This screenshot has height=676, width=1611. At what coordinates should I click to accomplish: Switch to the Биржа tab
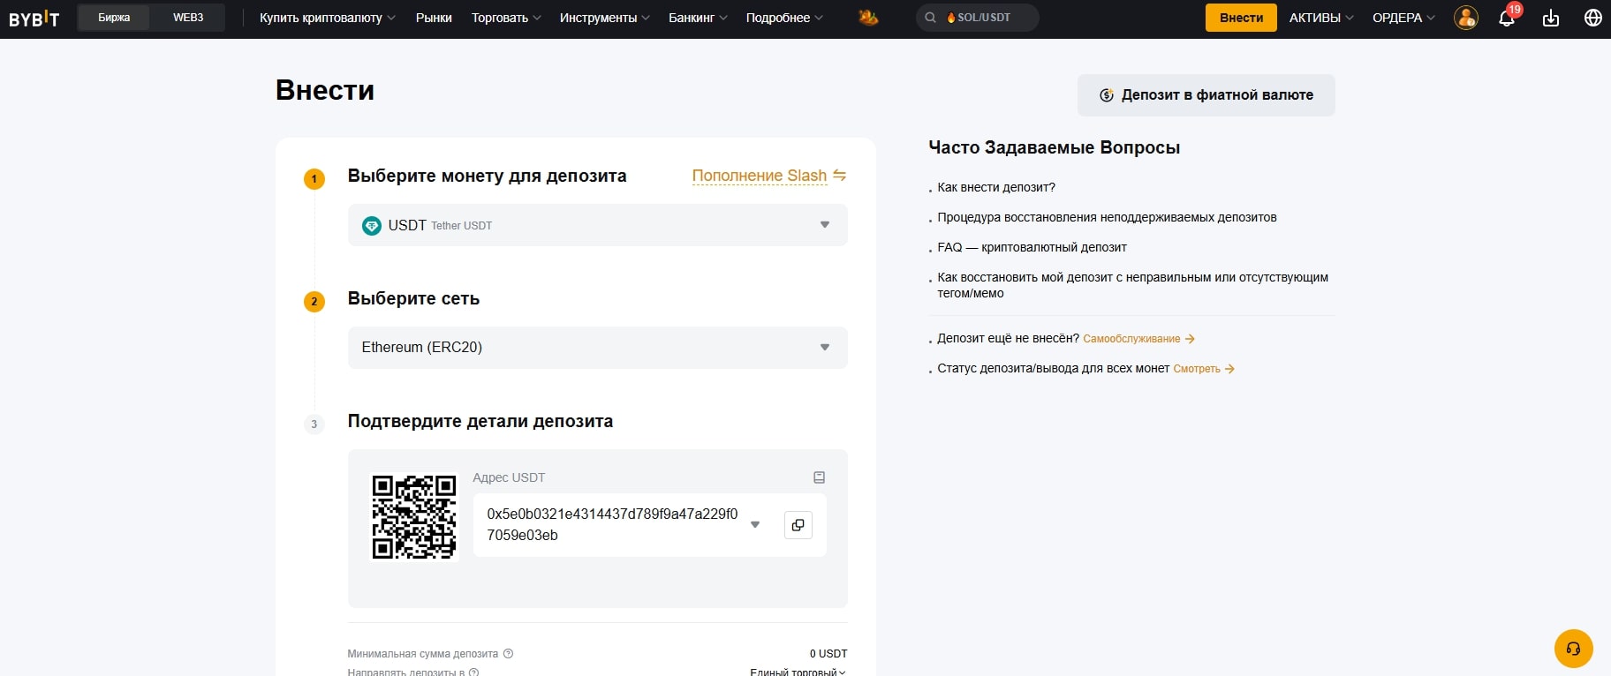pos(114,18)
